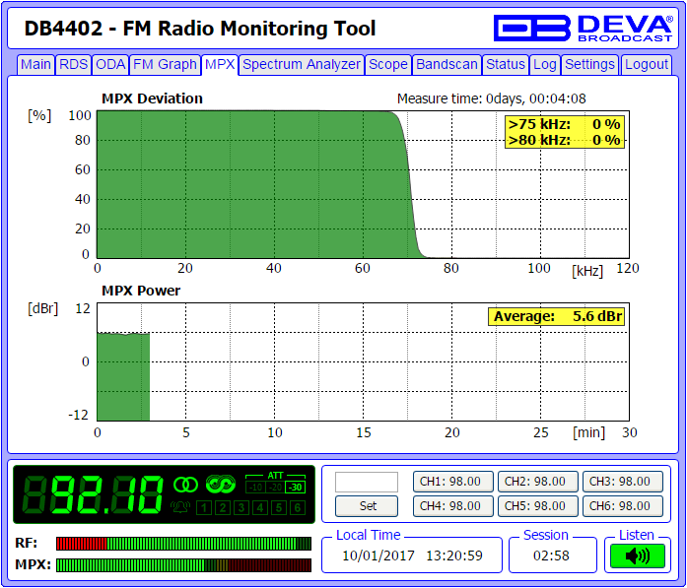Select the -20 attenuator indicator
This screenshot has width=687, height=588.
275,488
